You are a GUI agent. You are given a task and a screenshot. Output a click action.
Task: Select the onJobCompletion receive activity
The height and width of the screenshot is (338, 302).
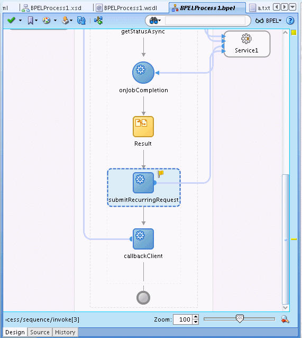[143, 73]
